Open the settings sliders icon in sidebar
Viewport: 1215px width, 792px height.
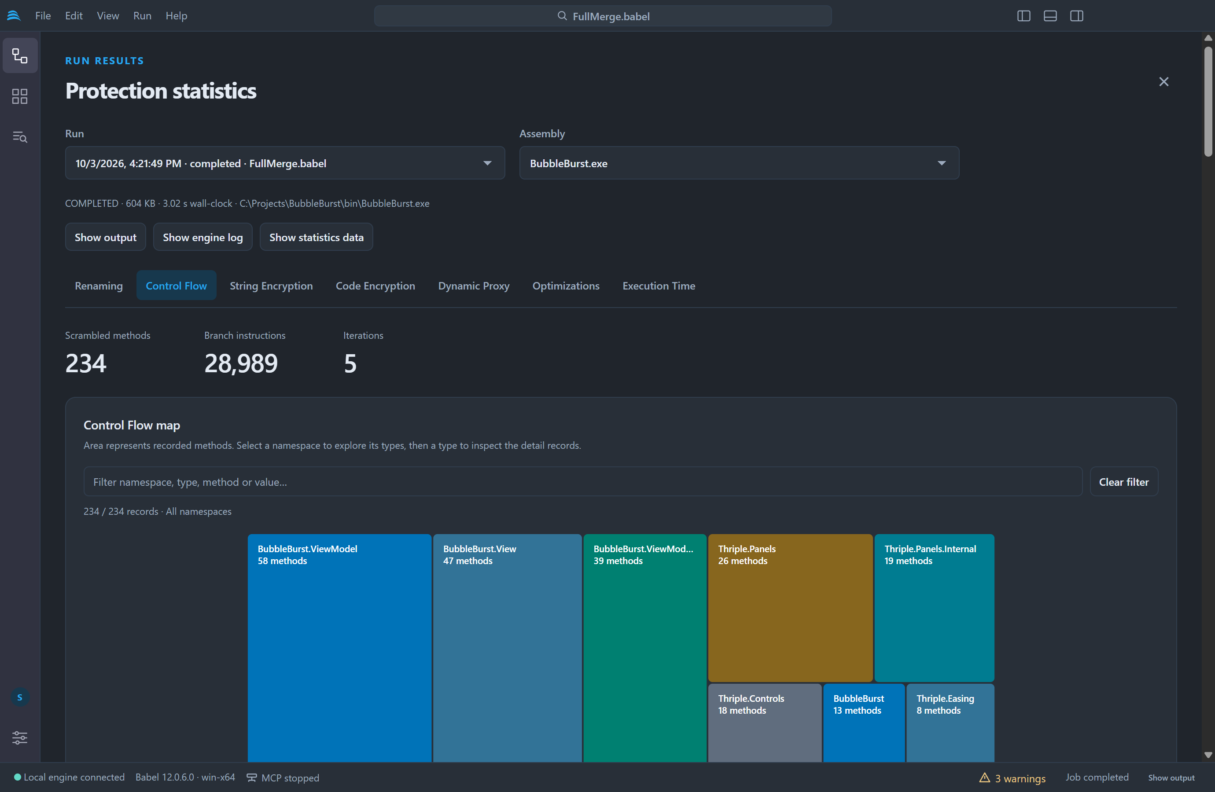pos(20,737)
